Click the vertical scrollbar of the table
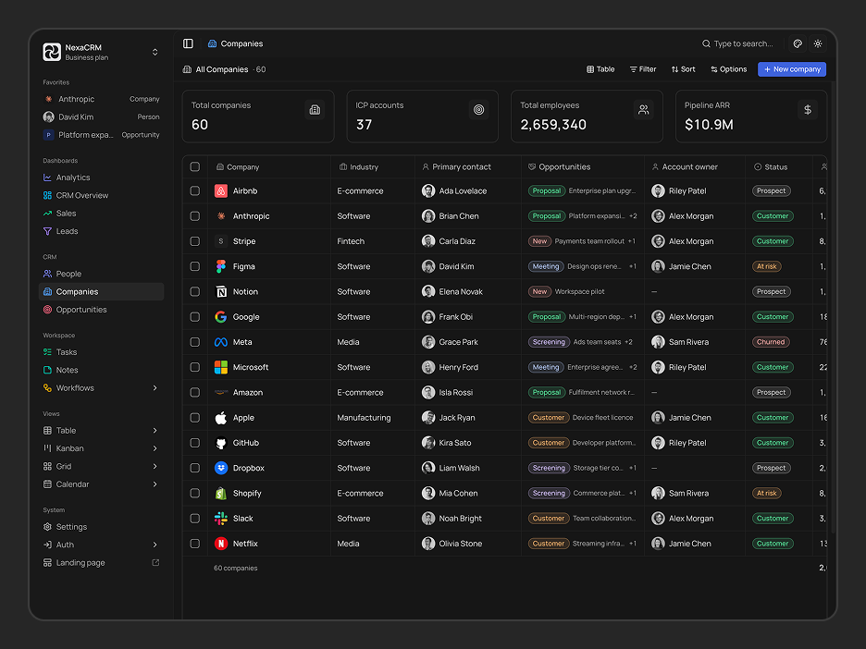Image resolution: width=866 pixels, height=649 pixels. pos(833,307)
